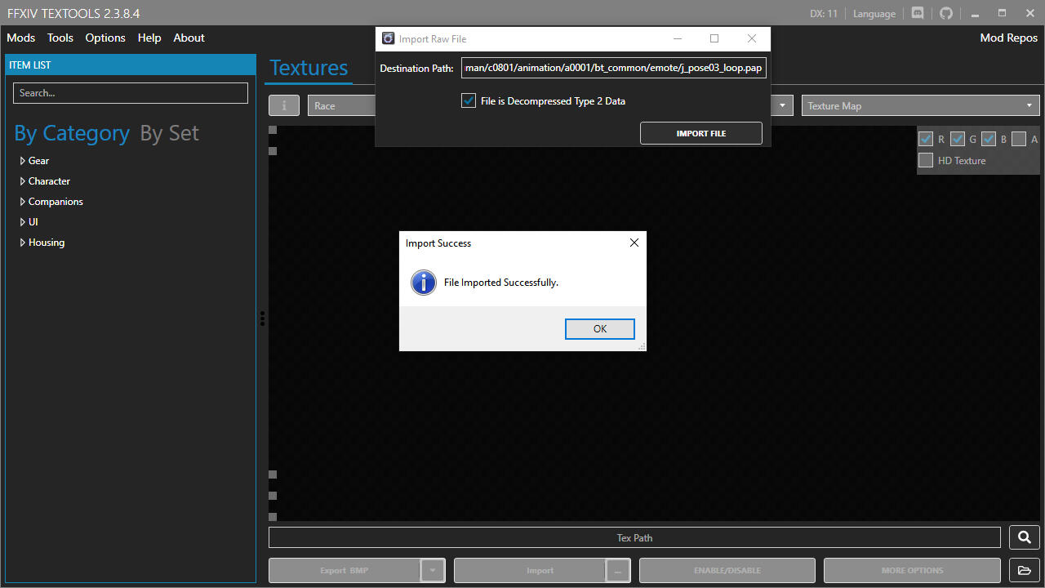1045x588 pixels.
Task: Uncheck File is Decompressed Type 2 Data
Action: point(469,100)
